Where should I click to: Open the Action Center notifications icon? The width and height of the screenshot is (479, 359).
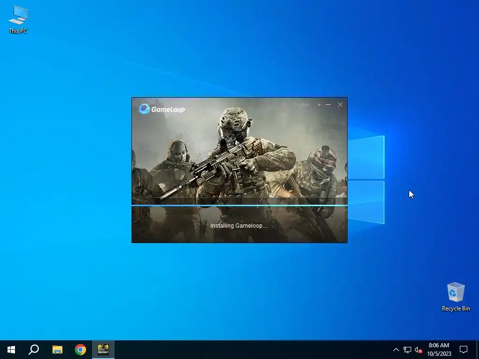[464, 350]
